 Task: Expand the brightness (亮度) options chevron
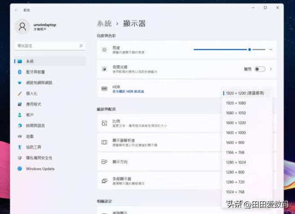click(x=271, y=49)
